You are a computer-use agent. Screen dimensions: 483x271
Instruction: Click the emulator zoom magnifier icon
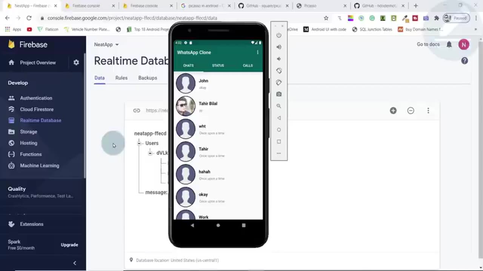(x=279, y=106)
